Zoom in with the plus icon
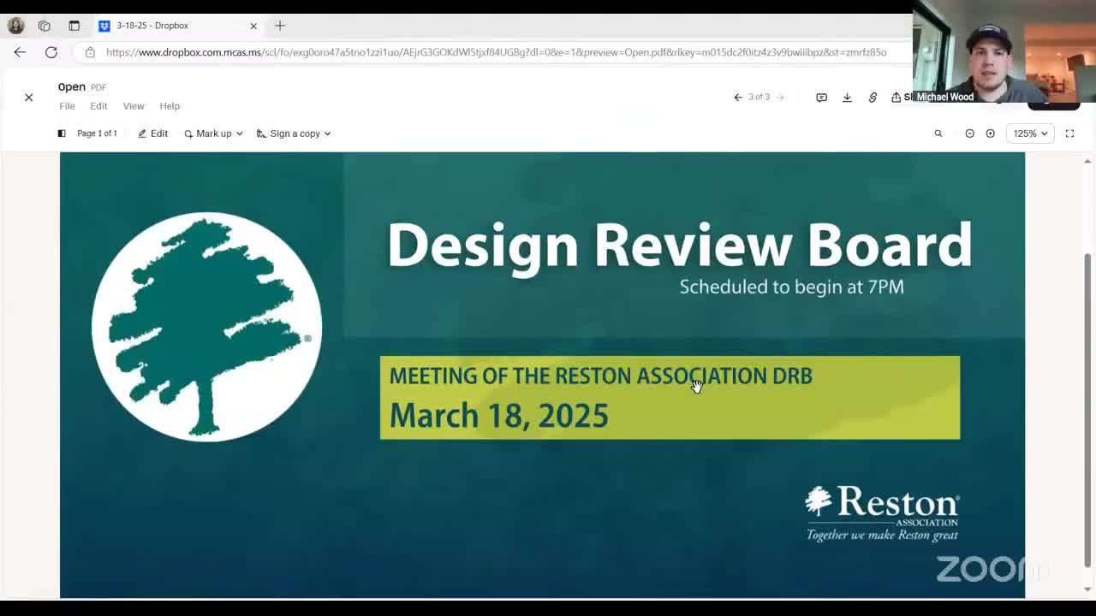This screenshot has height=616, width=1096. coord(991,133)
